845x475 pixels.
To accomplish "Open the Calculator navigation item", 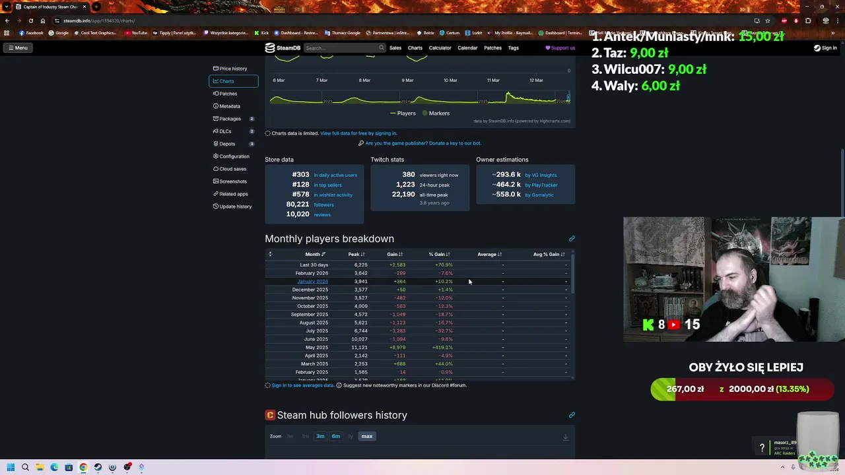I will (440, 47).
